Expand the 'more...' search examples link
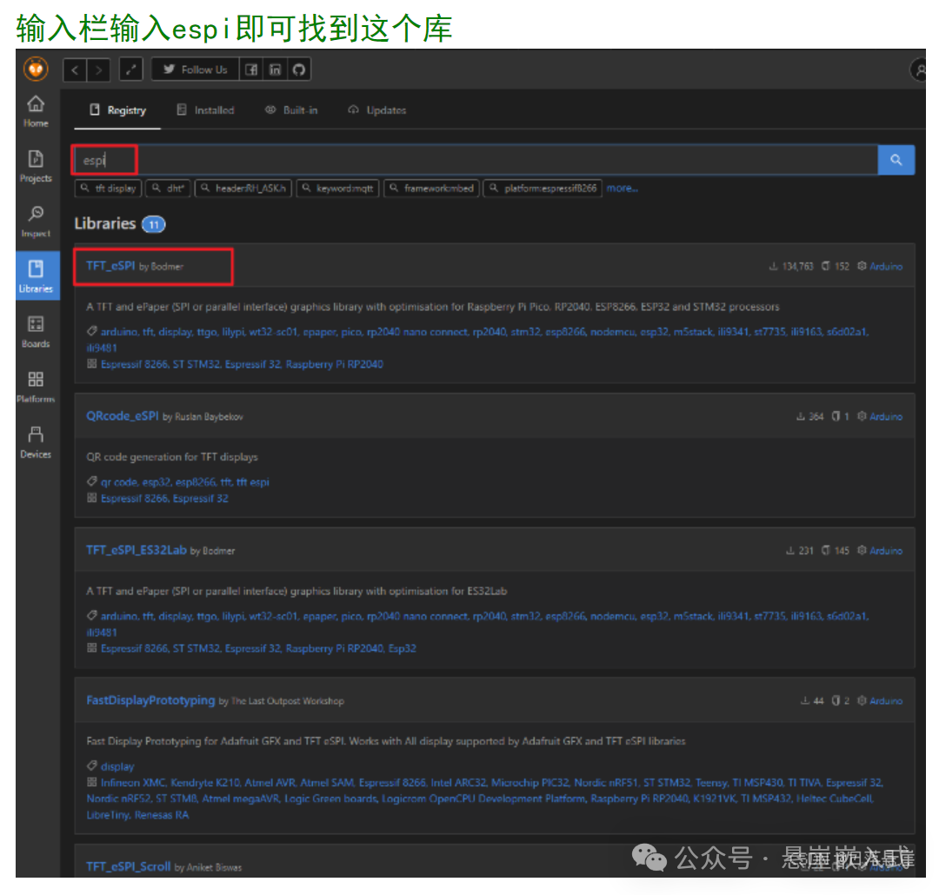The height and width of the screenshot is (895, 939). click(622, 188)
